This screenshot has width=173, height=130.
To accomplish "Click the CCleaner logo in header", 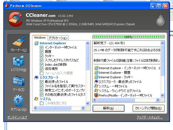I will 16,19.
